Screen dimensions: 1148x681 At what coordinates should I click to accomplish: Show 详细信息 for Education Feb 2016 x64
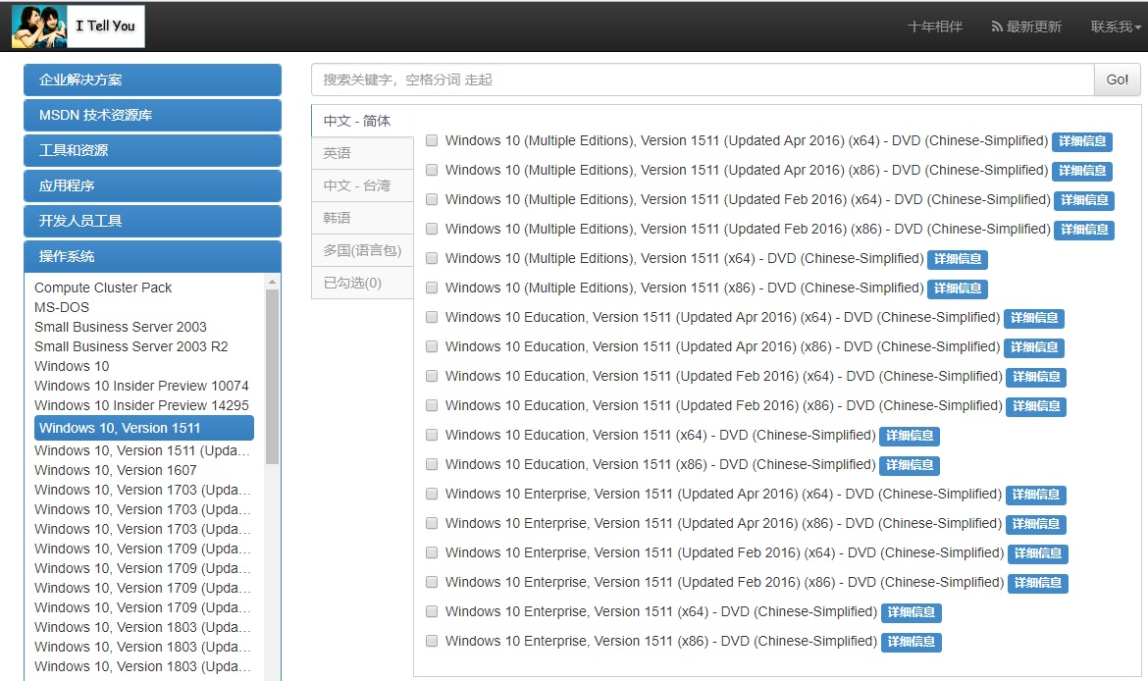click(x=1036, y=377)
